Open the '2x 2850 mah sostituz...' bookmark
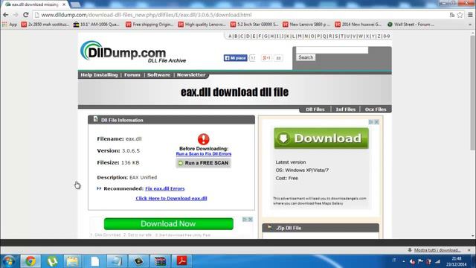 tap(45, 25)
